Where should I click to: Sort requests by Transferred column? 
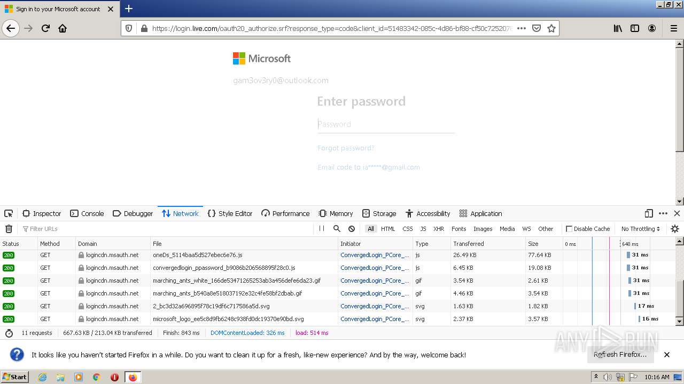tap(488, 244)
